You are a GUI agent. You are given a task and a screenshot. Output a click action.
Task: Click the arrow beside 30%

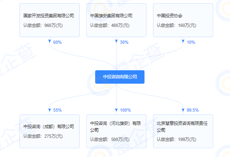point(116,41)
